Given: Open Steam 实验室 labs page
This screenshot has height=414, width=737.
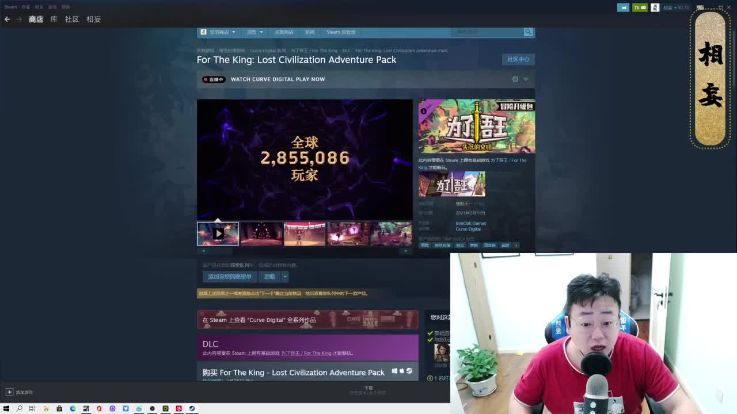Looking at the screenshot, I should 341,32.
